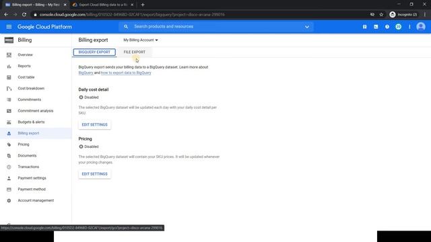The width and height of the screenshot is (431, 242).
Task: Click the Pricing tag icon
Action: point(9,145)
